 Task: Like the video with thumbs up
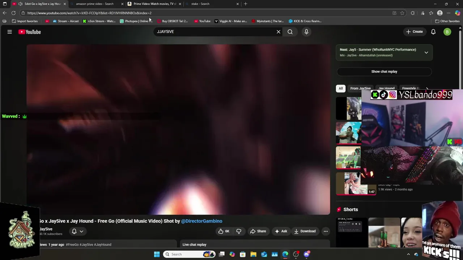point(224,231)
